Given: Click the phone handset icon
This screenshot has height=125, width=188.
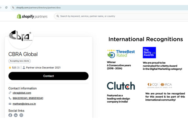Looking at the screenshot, I should 10,98.
